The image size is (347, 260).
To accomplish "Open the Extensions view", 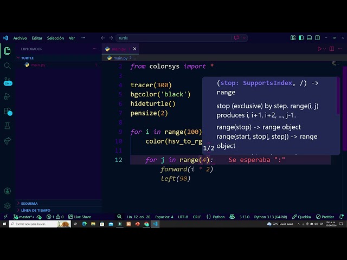I will tap(8, 111).
